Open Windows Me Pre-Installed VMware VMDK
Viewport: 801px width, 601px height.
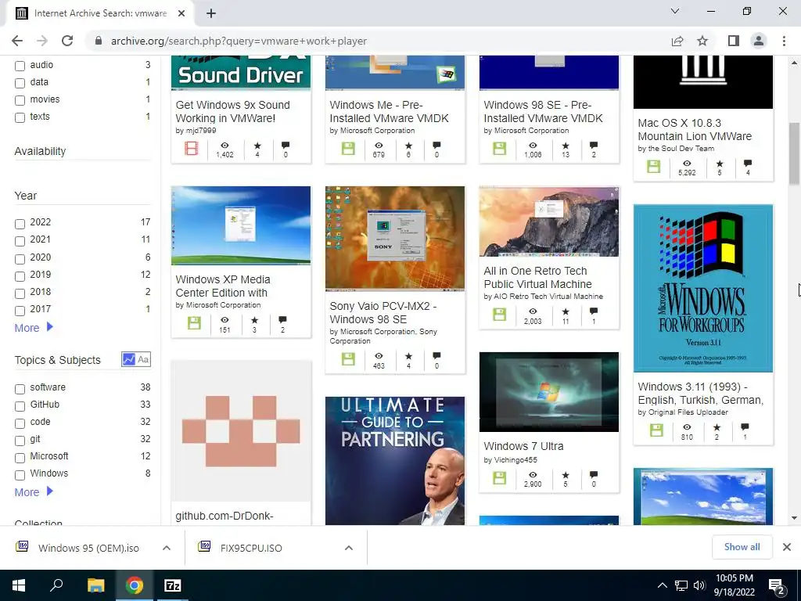(389, 111)
